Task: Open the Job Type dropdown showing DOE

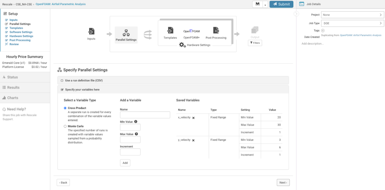Action: click(353, 23)
